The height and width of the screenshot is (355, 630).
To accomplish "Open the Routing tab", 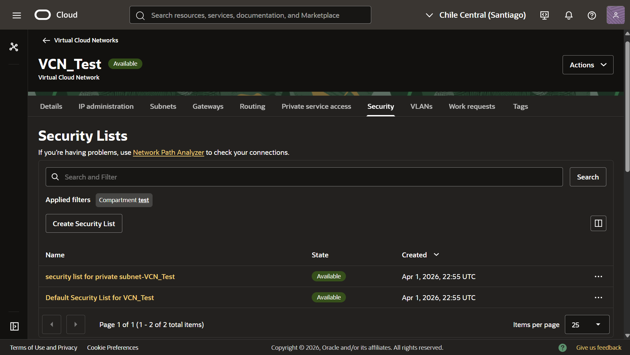I will coord(253,106).
